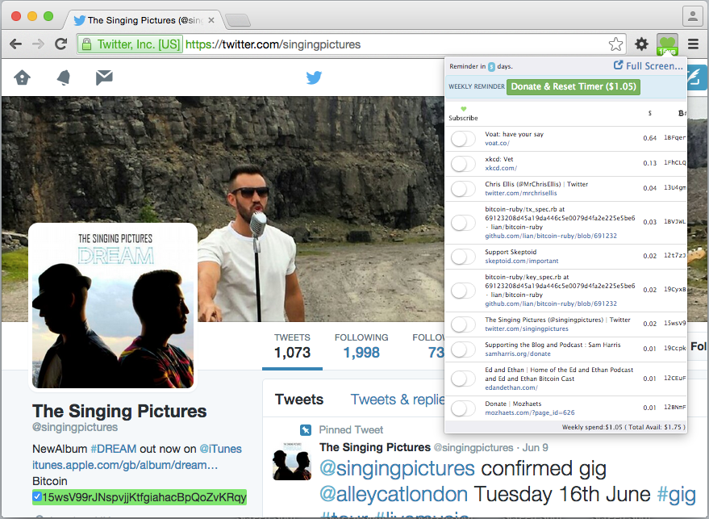Close the Singing Pictures browser tab
The height and width of the screenshot is (519, 709).
point(211,20)
